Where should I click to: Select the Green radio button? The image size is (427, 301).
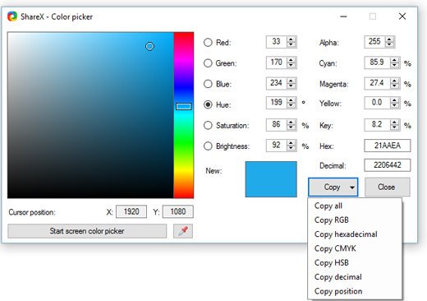208,63
